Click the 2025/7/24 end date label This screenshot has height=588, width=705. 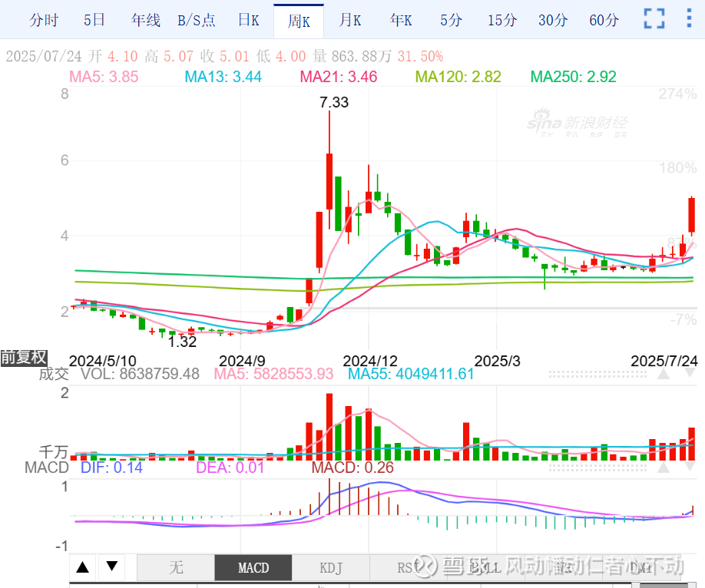(x=664, y=361)
